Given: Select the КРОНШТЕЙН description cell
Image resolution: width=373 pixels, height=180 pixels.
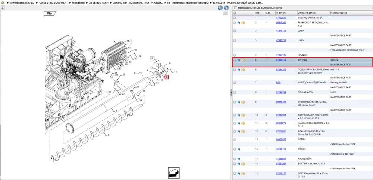Looking at the screenshot, I should [305, 159].
